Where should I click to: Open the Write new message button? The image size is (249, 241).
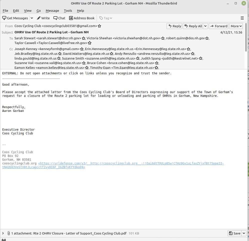coord(43,18)
